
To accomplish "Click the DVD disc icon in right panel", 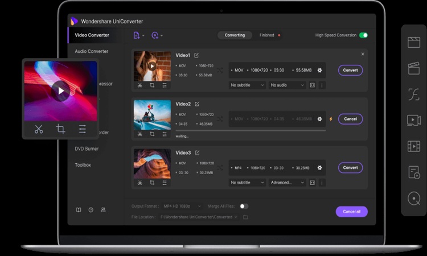I will 414,199.
